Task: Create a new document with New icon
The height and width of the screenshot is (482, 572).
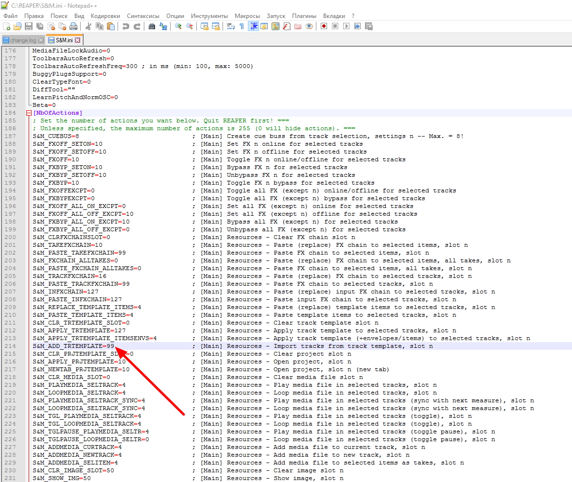Action: click(x=7, y=26)
